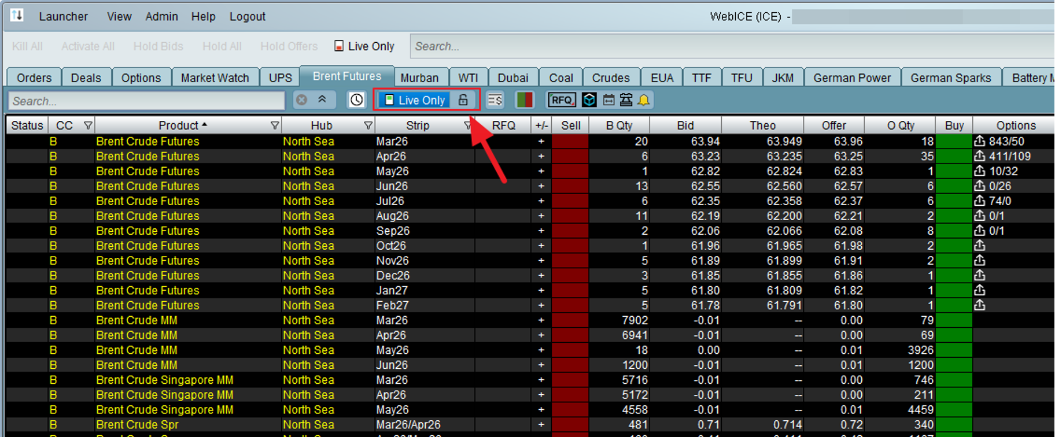Screen dimensions: 1055x437
Task: Open the RFQ toolbar icon
Action: [561, 100]
